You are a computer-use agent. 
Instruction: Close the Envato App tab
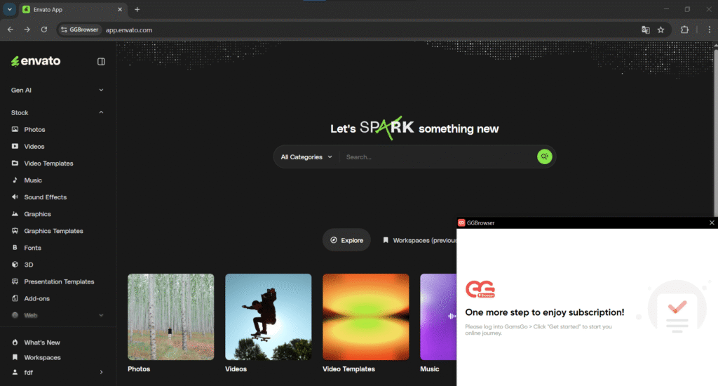(120, 10)
